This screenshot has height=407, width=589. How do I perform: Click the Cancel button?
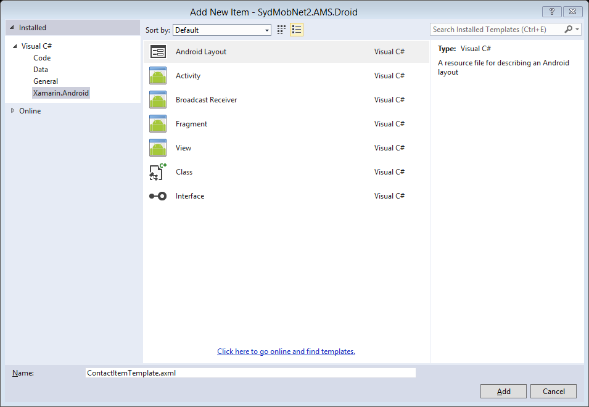point(553,391)
